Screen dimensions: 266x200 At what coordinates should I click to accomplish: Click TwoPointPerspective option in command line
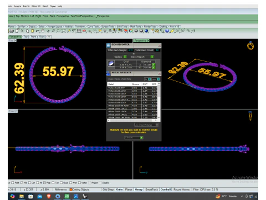(81, 16)
